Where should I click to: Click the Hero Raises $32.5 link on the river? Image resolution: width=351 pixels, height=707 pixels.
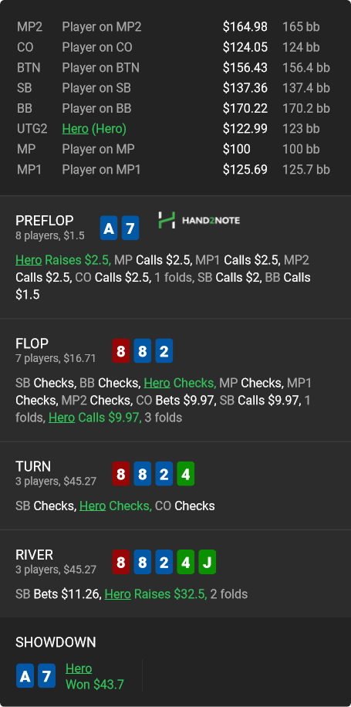156,594
